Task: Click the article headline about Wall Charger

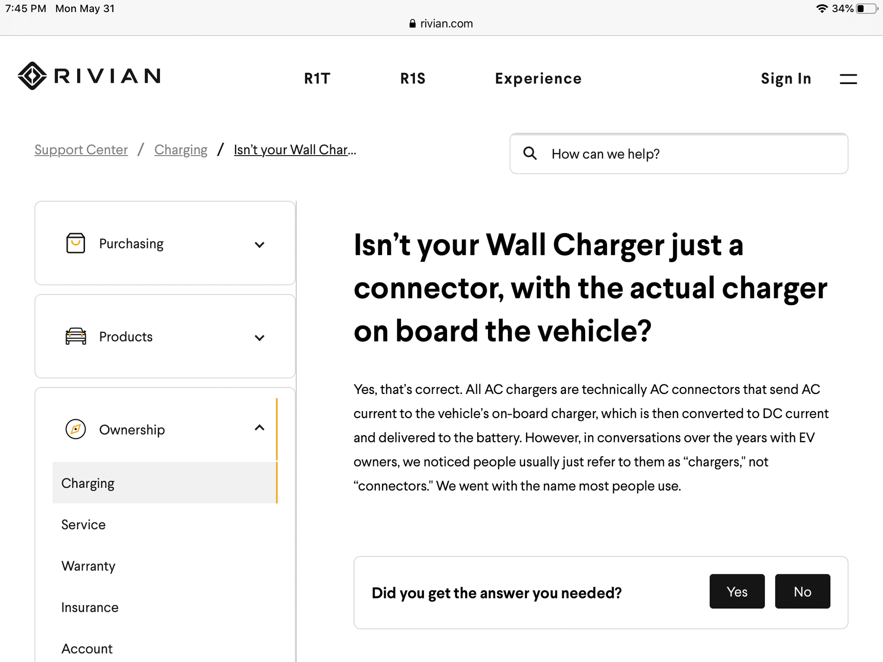Action: (x=590, y=288)
